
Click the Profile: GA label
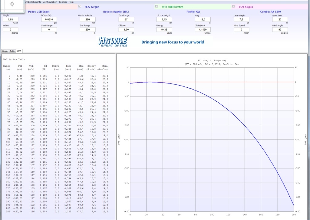193,12
